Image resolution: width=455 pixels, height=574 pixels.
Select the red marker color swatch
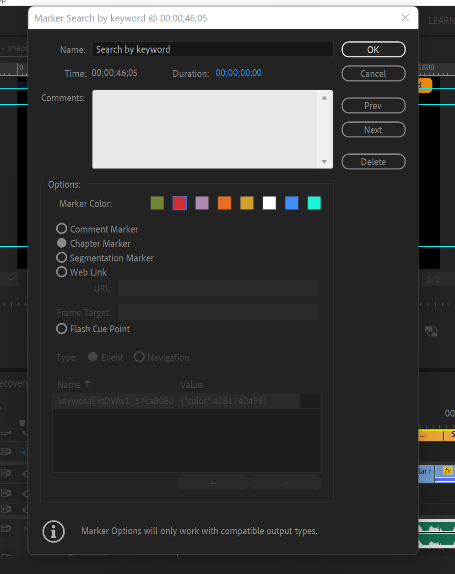[179, 203]
